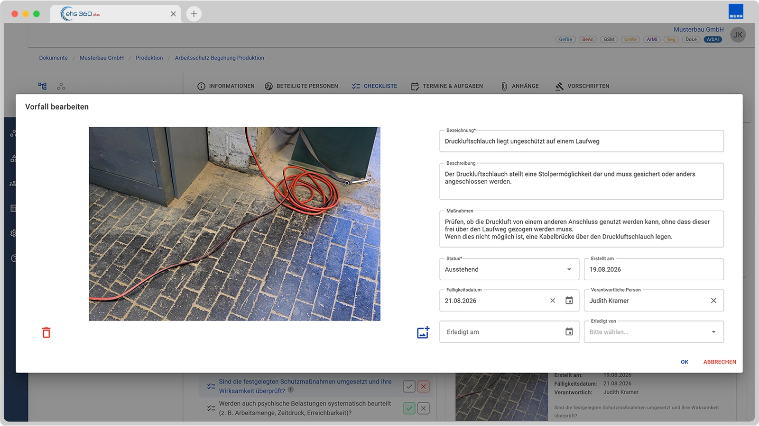This screenshot has width=759, height=426.
Task: Add a new image with the picture-plus icon
Action: coord(423,332)
